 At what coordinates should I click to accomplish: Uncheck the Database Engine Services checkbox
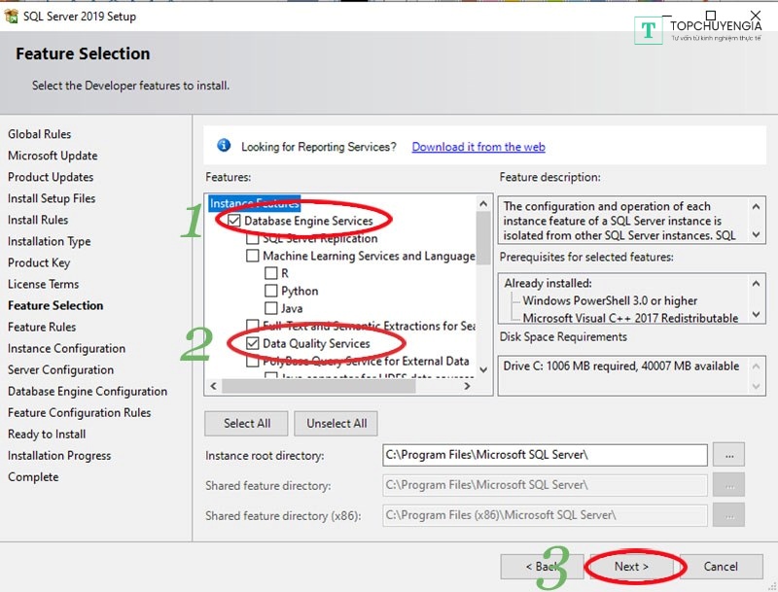click(234, 221)
